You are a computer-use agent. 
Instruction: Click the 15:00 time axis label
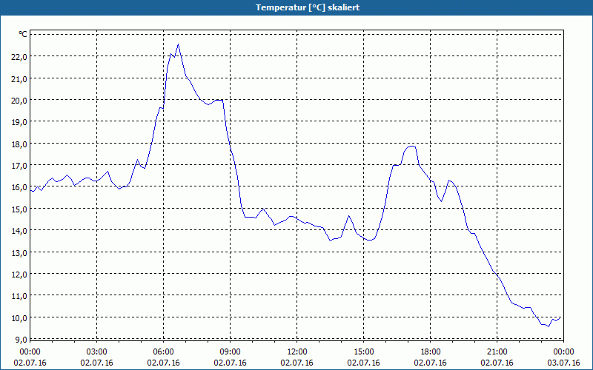click(x=364, y=352)
